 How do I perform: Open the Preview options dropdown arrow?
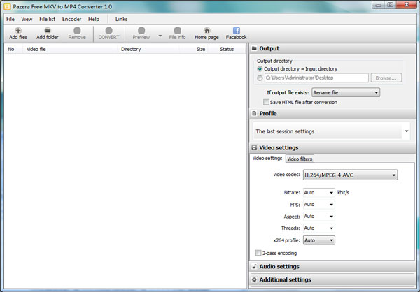pos(160,36)
